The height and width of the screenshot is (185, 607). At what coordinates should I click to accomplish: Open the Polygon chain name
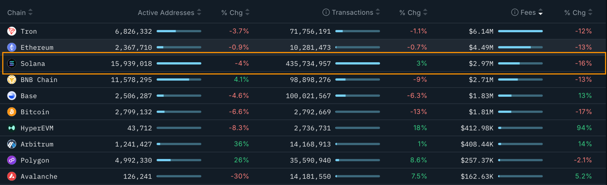tap(35, 161)
